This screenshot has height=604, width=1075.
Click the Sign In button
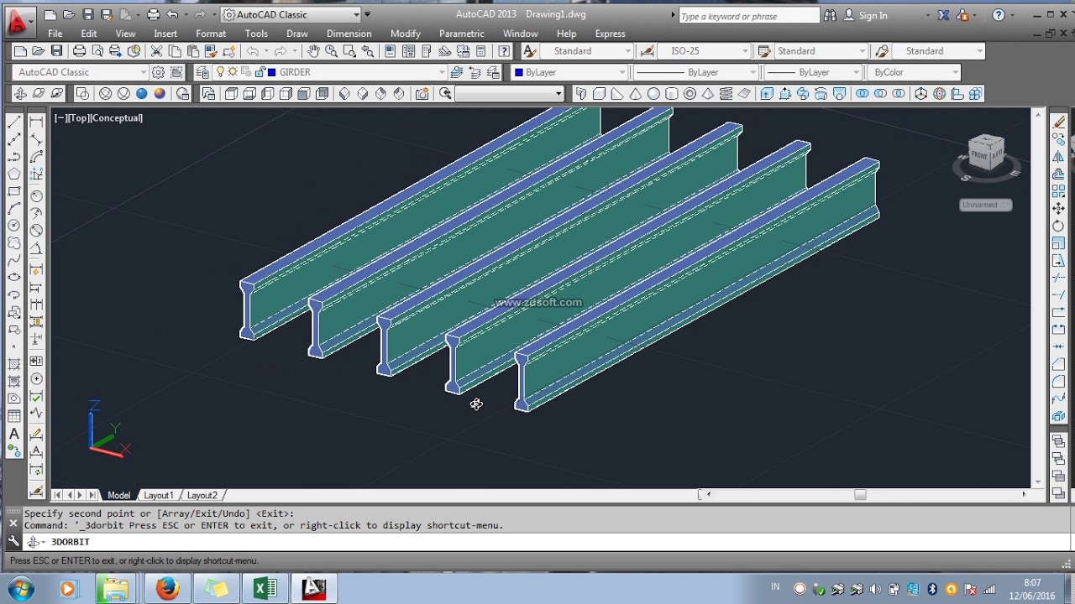873,15
